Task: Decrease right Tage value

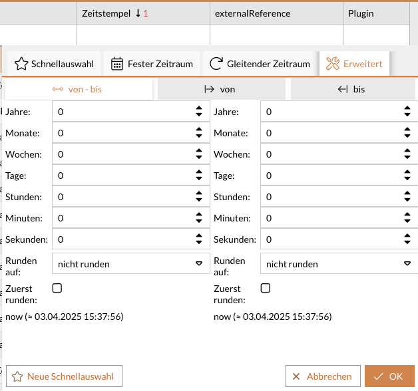Action: pyautogui.click(x=407, y=179)
